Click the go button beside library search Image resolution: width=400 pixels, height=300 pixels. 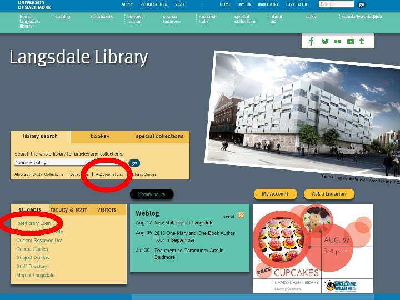134,163
